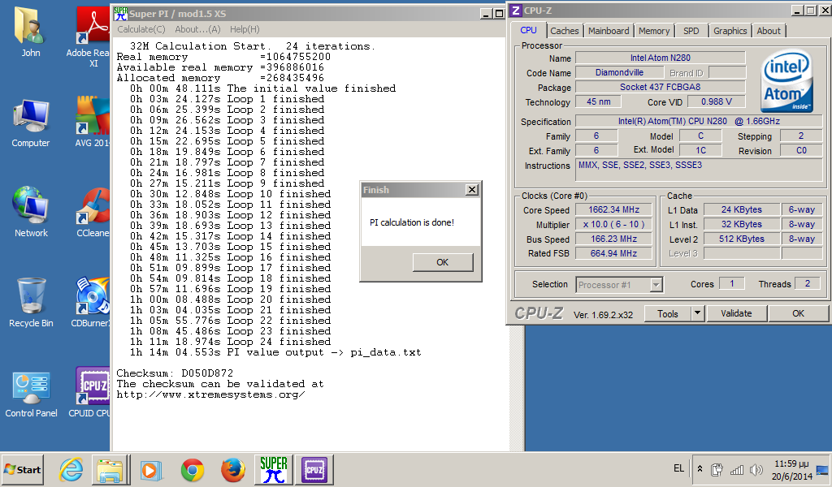Click the Validate button in CPU-Z
The height and width of the screenshot is (487, 832).
tap(736, 314)
